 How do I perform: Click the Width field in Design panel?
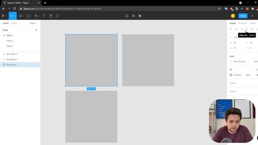tap(235, 43)
